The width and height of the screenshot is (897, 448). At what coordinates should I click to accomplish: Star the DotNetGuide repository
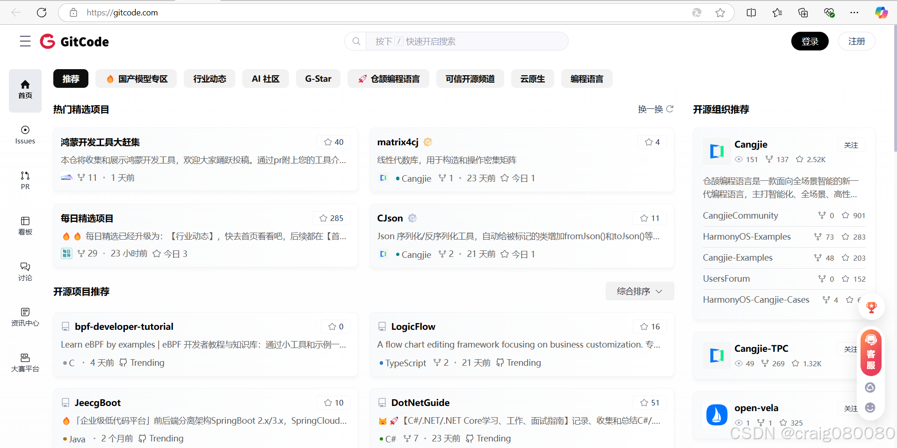(x=650, y=403)
